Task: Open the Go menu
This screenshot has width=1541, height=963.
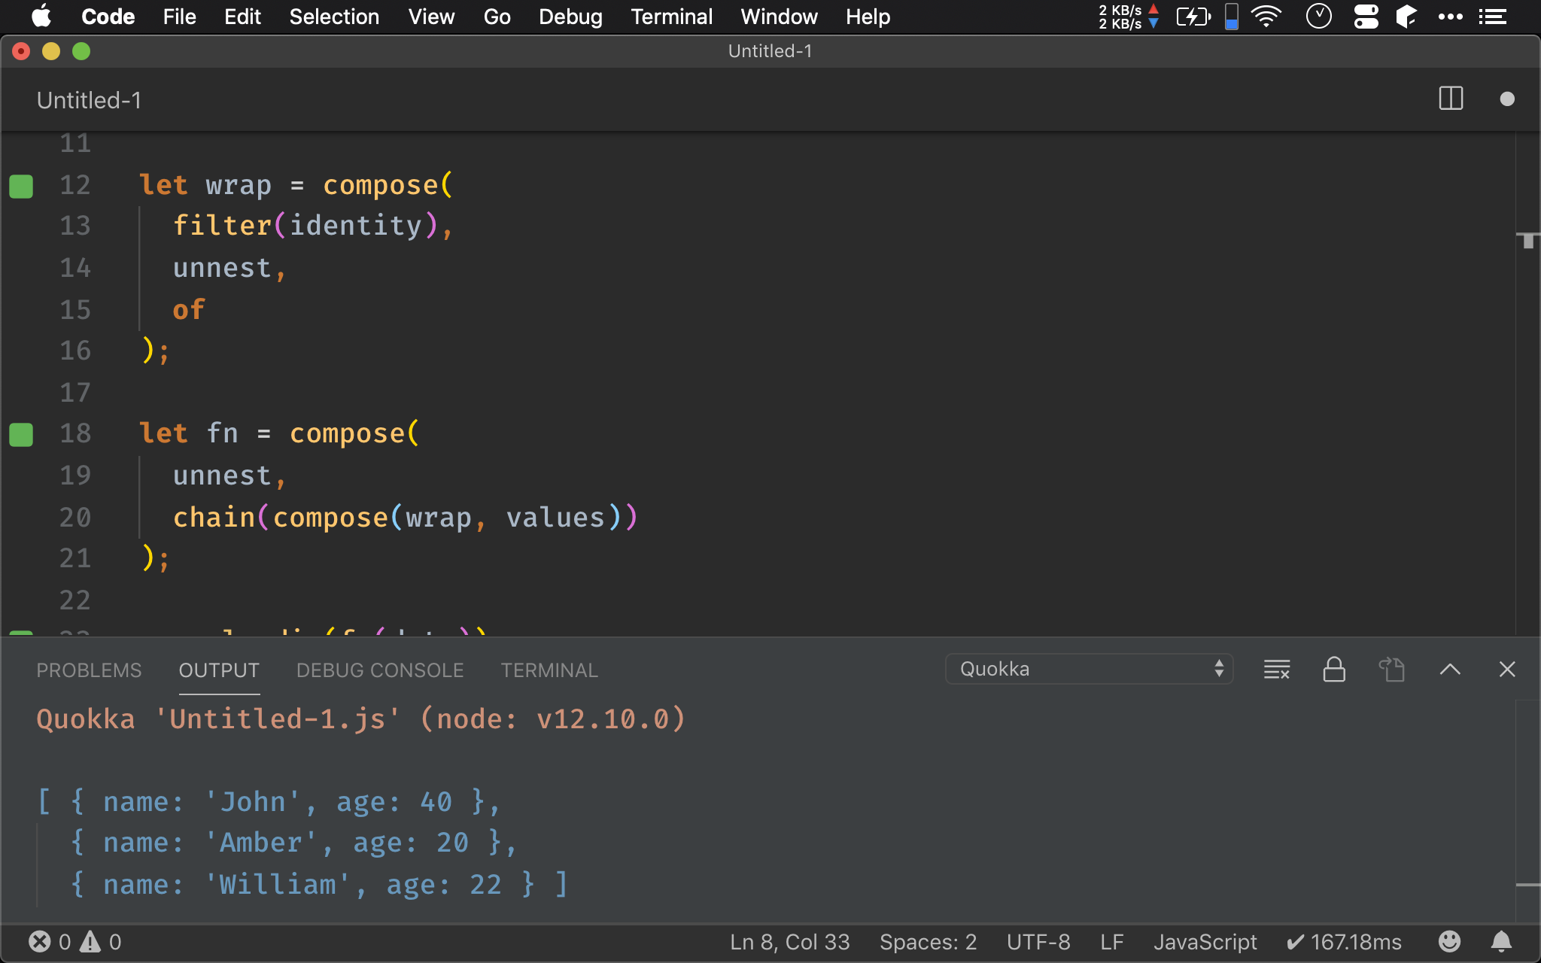Action: tap(497, 17)
